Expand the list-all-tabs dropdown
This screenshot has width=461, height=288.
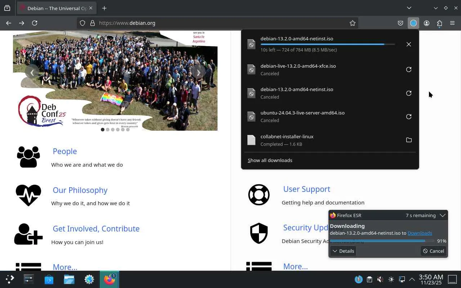[x=409, y=8]
